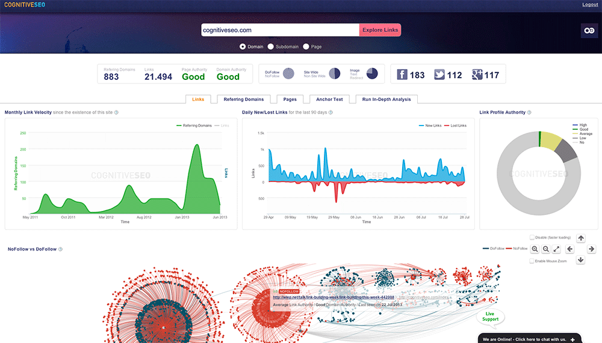Click the Good authority legend entry
602x343 pixels.
[580, 130]
